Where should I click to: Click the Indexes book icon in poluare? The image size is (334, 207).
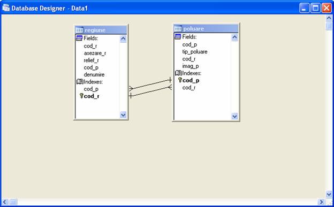[178, 73]
